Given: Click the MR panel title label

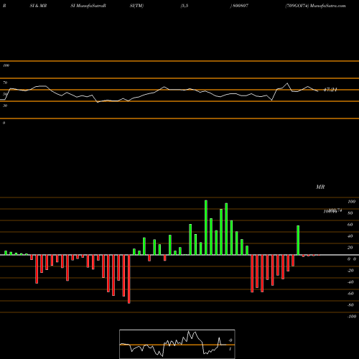Looking at the screenshot, I should point(320,187).
